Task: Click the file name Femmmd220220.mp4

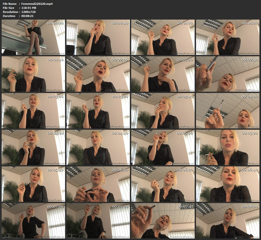Action: 37,4
